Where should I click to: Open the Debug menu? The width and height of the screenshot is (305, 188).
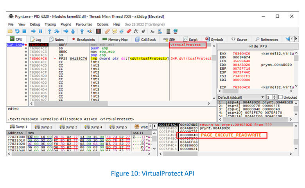click(x=35, y=24)
